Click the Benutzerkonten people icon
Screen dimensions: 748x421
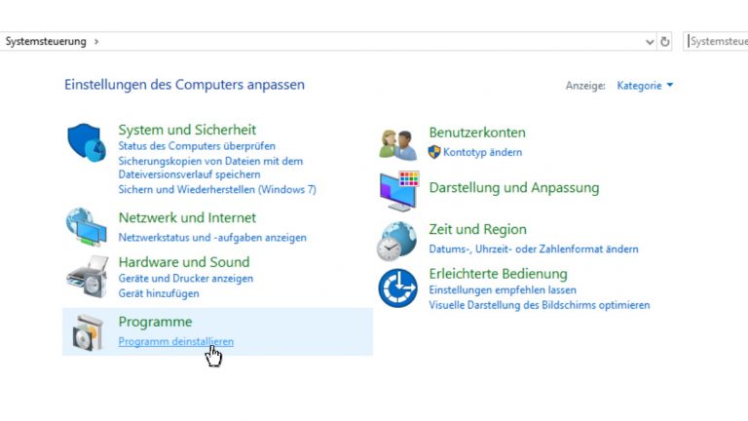click(x=397, y=144)
